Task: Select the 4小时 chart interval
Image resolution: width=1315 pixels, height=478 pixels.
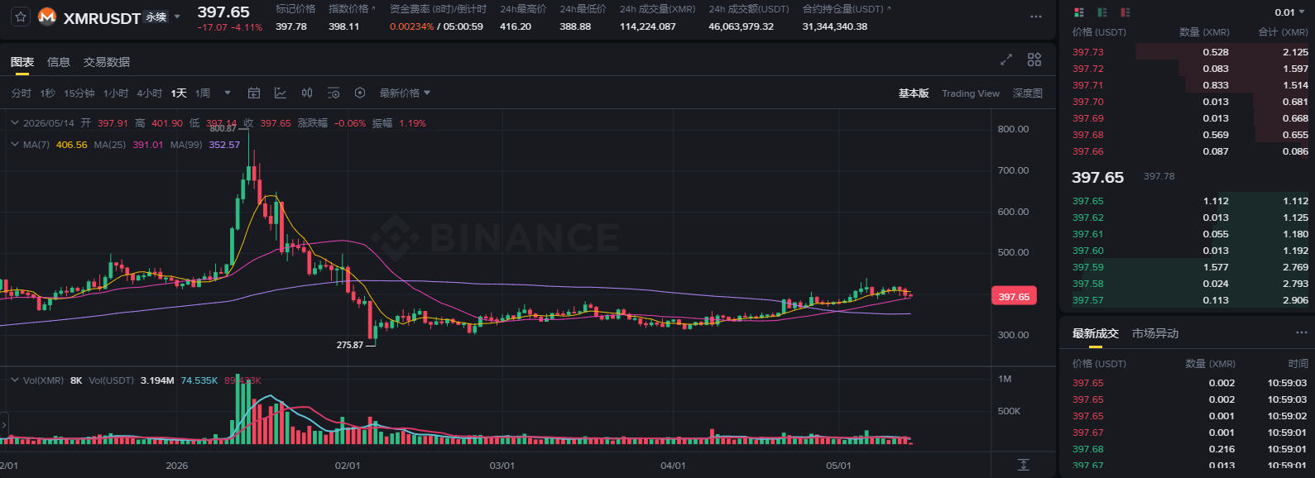Action: (x=150, y=93)
